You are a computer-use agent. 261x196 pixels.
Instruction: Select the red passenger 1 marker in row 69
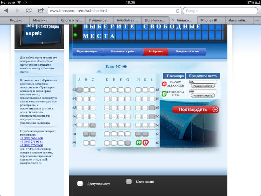coord(146,143)
